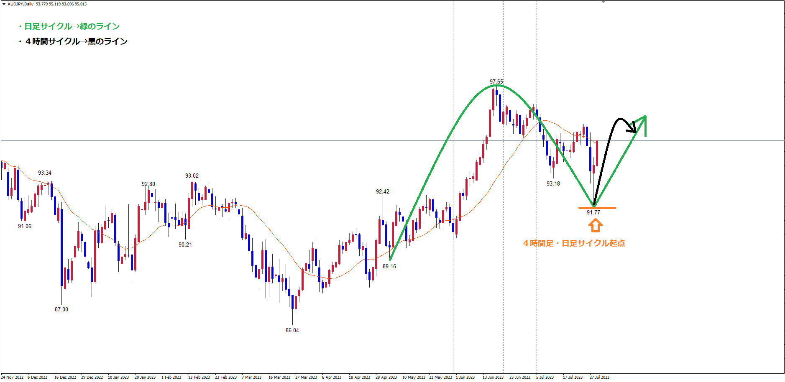
Task: Click the 92.42 price label
Action: click(382, 191)
